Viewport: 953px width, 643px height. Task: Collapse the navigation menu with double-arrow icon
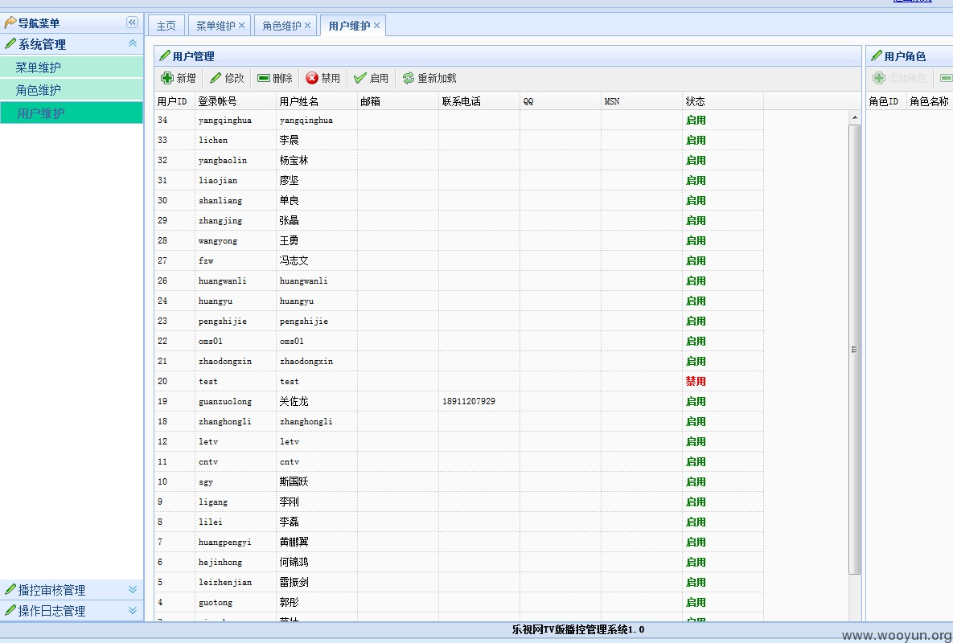click(x=132, y=23)
